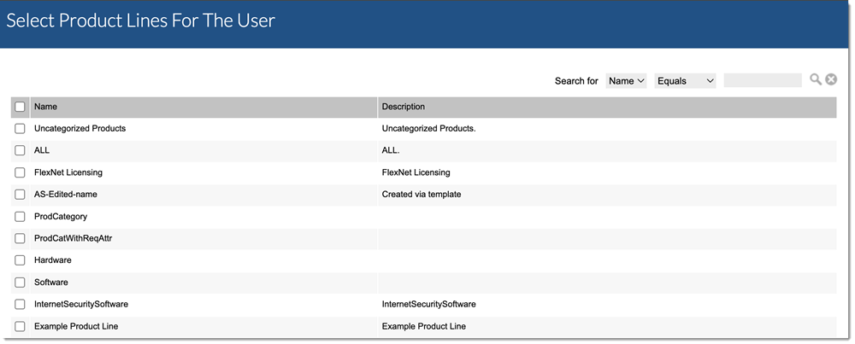Select the ProdCatWithReqAttr checkbox
855x344 pixels.
pyautogui.click(x=21, y=239)
